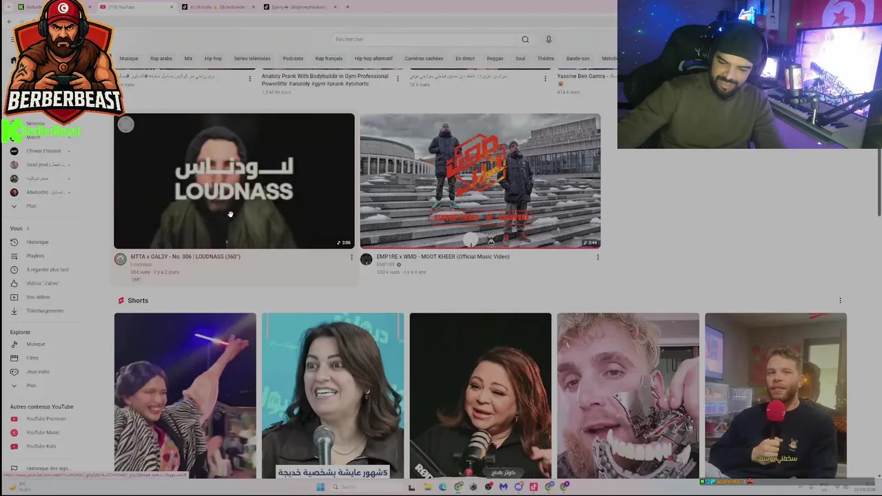The image size is (882, 496).
Task: Open TikTok app from the taskbar
Action: coord(533,486)
